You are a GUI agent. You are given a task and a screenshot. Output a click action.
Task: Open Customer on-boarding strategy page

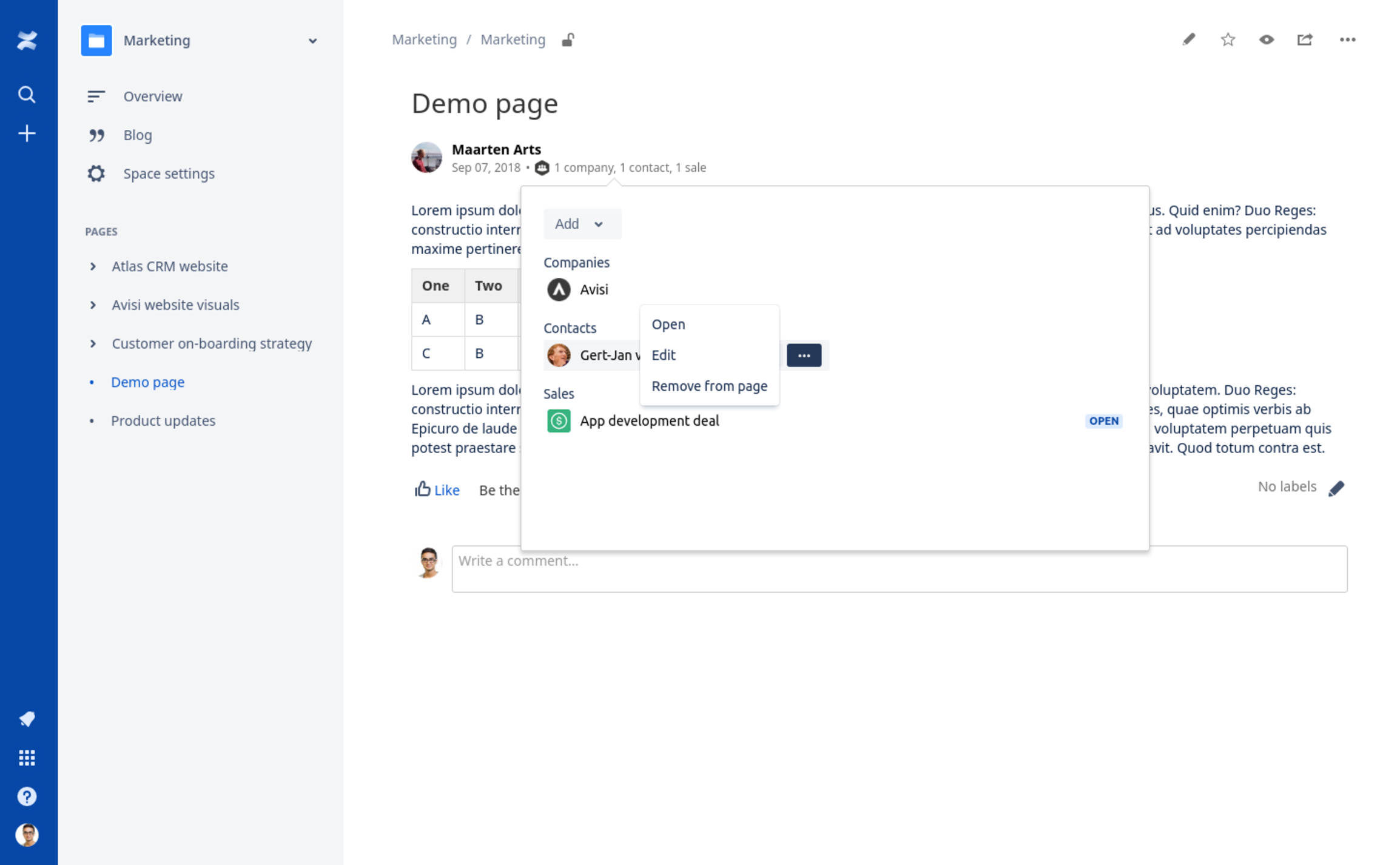tap(212, 343)
